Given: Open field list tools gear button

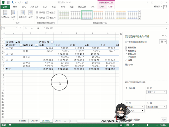Looking at the screenshot, I should click(163, 42).
